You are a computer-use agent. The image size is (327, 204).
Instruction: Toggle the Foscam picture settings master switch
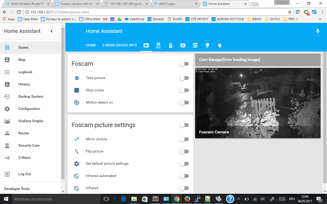click(184, 125)
